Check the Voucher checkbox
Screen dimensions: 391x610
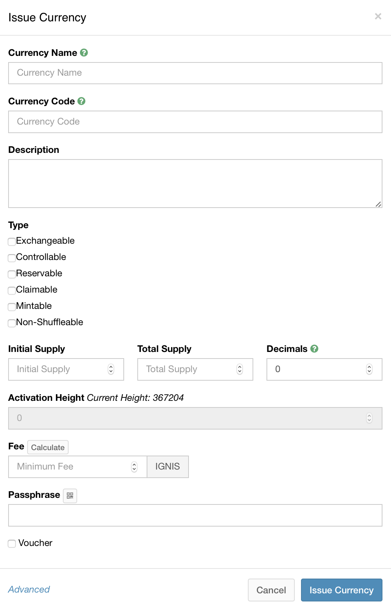point(12,544)
